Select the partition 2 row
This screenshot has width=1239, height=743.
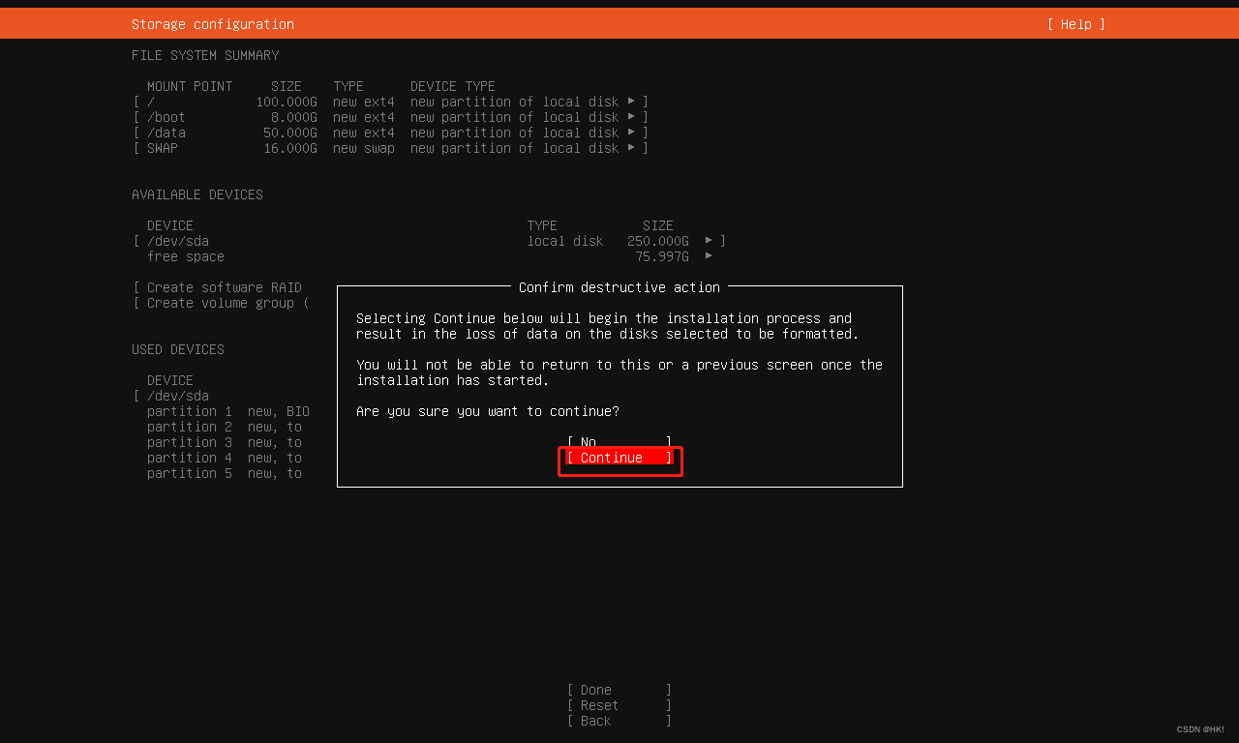225,427
